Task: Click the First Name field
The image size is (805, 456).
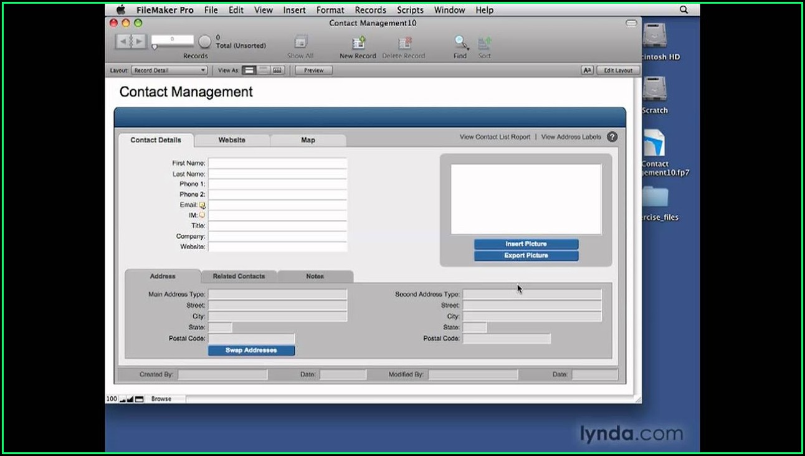Action: (277, 163)
